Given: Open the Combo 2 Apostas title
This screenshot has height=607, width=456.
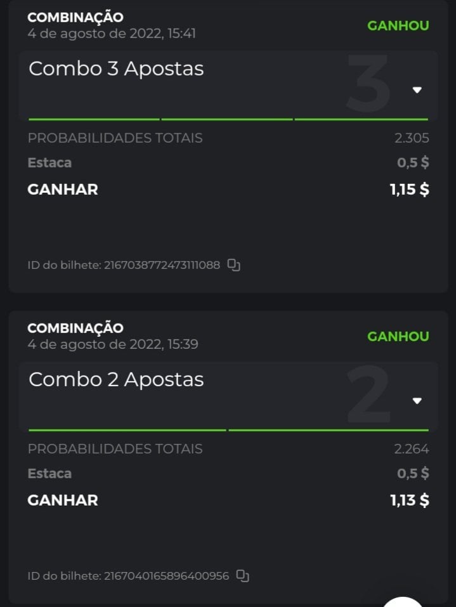Looking at the screenshot, I should (x=116, y=379).
